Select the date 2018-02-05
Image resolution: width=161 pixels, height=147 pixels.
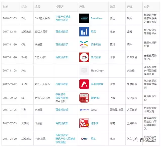click(10, 18)
